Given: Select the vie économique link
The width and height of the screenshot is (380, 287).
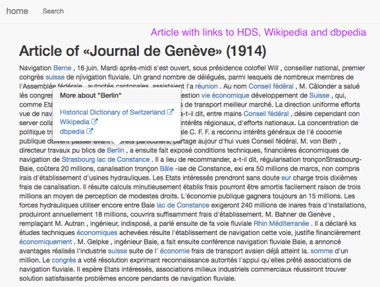Looking at the screenshot, I should point(226,95).
